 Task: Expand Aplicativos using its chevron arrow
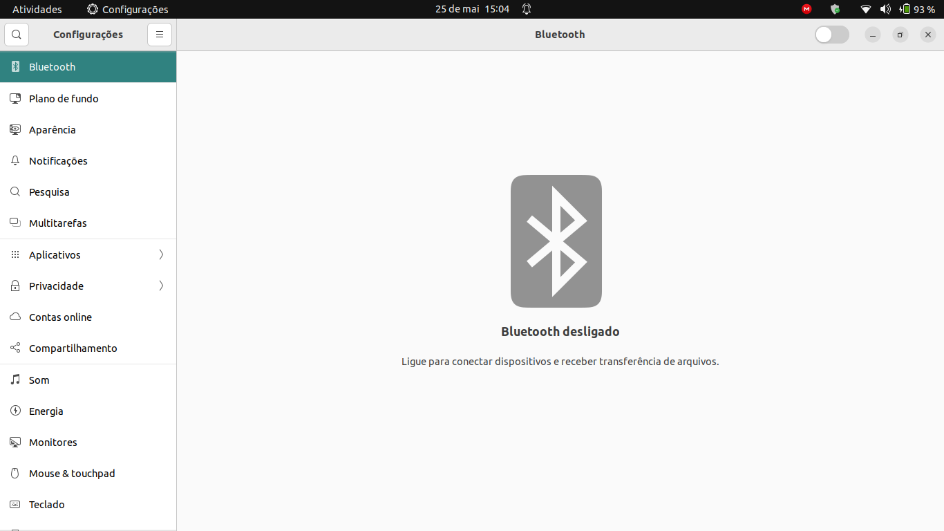pyautogui.click(x=161, y=254)
